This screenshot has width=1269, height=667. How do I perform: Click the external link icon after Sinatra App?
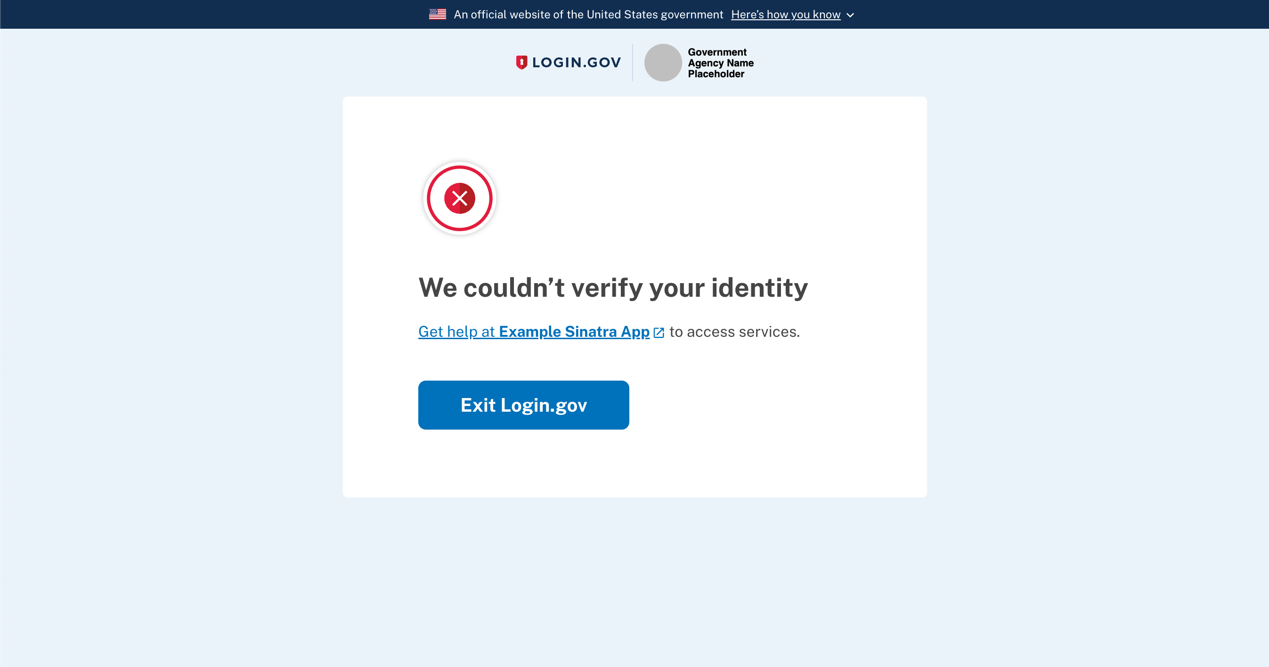pyautogui.click(x=659, y=333)
